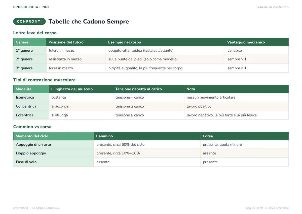The image size is (302, 214).
Task: Click the "bicipite al gomito" example cell
Action: 165,68
